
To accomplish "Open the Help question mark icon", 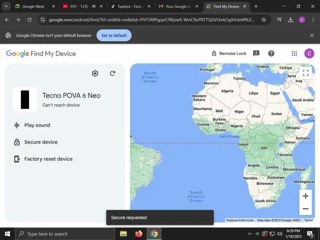I will pyautogui.click(x=271, y=53).
